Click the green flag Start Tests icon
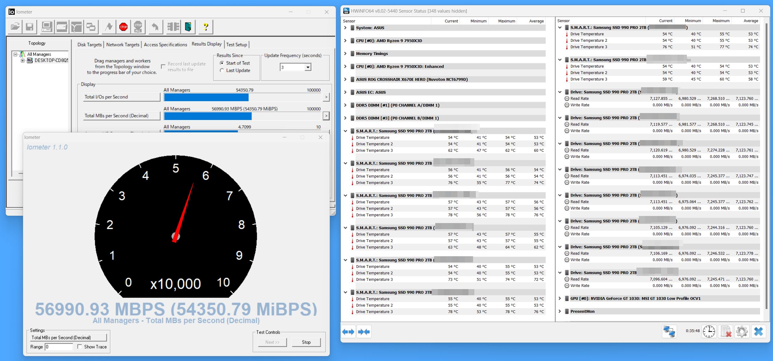This screenshot has width=773, height=361. [x=109, y=27]
